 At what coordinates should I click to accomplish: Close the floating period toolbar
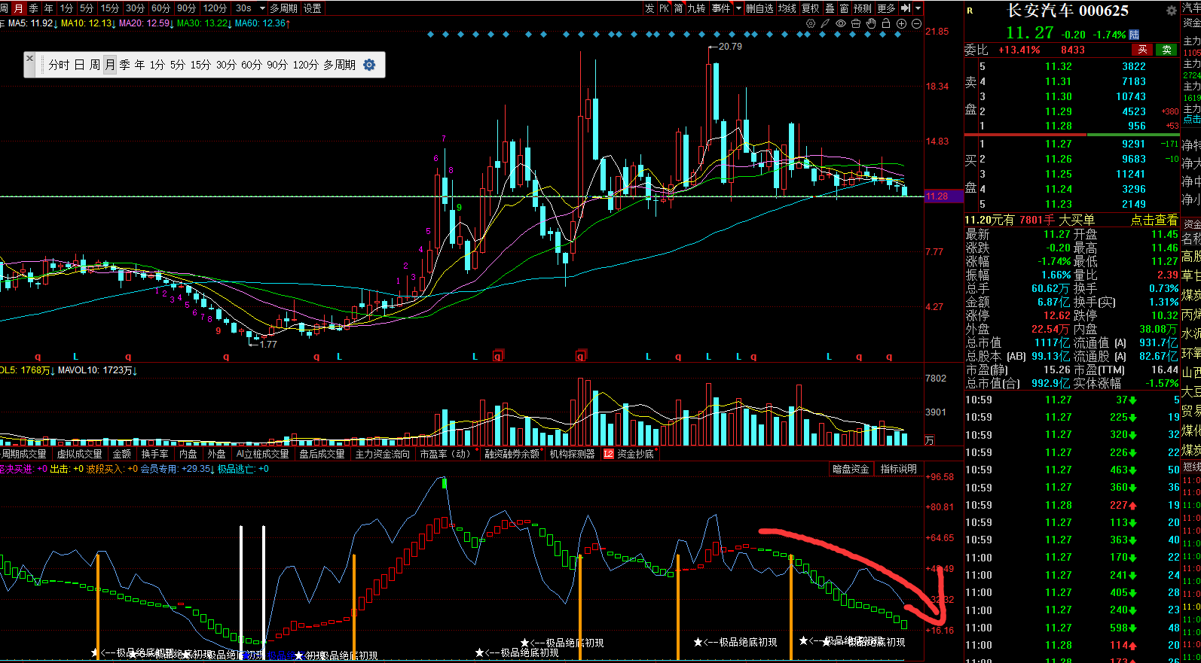coord(29,58)
